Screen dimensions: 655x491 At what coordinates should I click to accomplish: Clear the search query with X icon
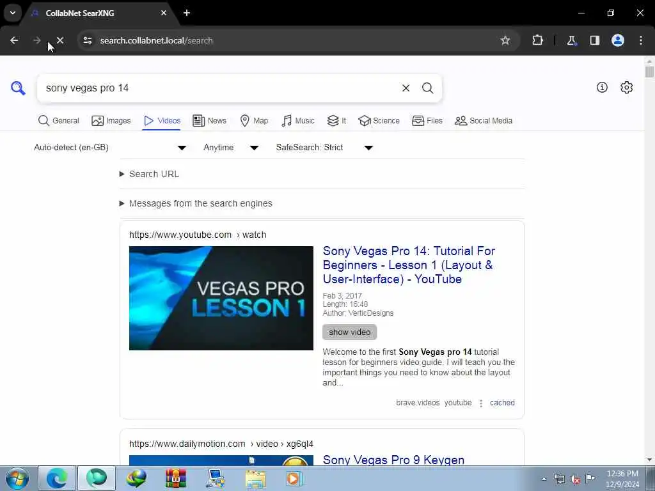click(406, 88)
